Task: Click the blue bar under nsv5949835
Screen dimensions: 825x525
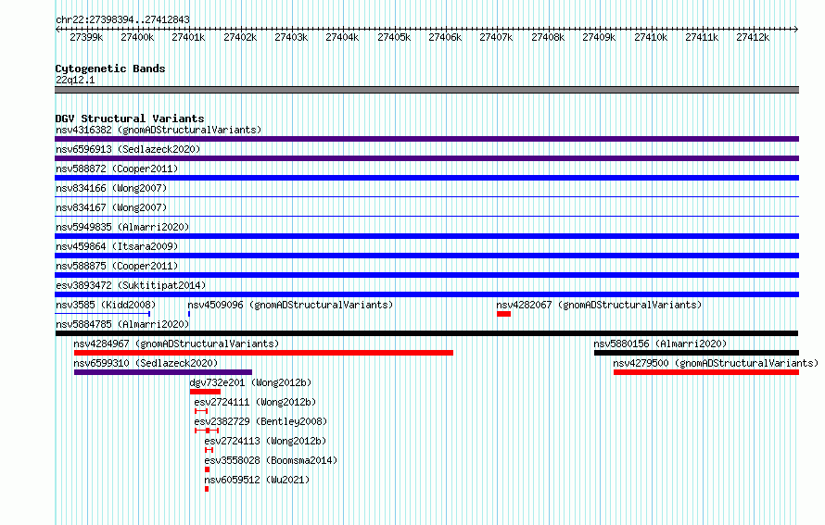Action: pyautogui.click(x=426, y=236)
